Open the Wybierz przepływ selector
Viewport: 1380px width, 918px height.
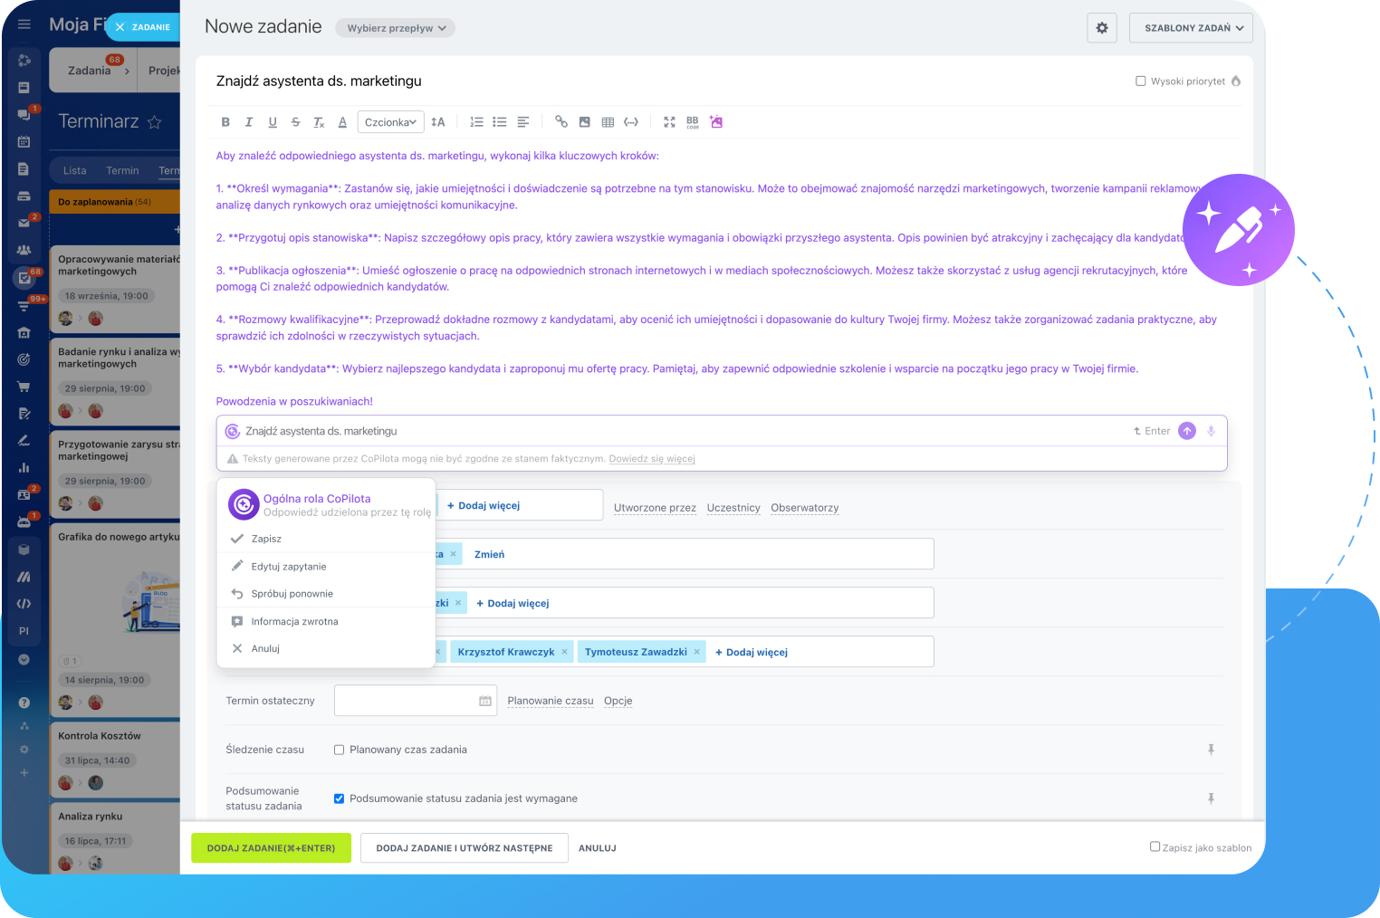click(x=396, y=28)
